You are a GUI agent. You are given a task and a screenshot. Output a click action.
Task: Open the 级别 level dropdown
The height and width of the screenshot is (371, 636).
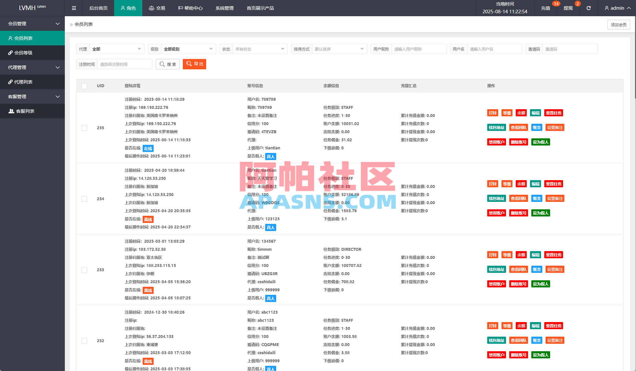coord(188,49)
